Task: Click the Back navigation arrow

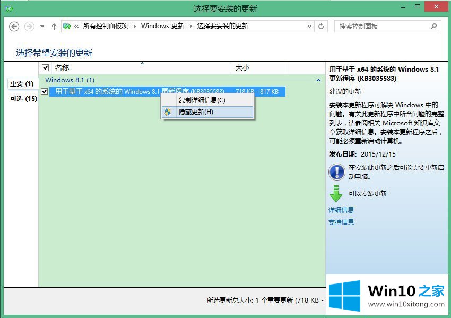Action: coord(14,27)
